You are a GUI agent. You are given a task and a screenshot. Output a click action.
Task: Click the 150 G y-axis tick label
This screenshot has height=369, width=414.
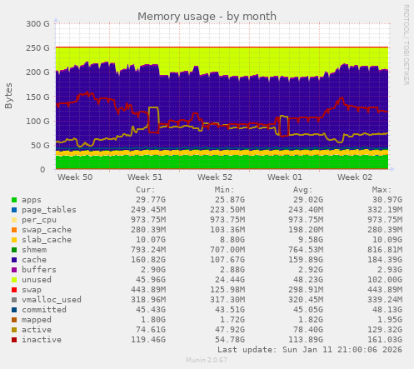37,97
